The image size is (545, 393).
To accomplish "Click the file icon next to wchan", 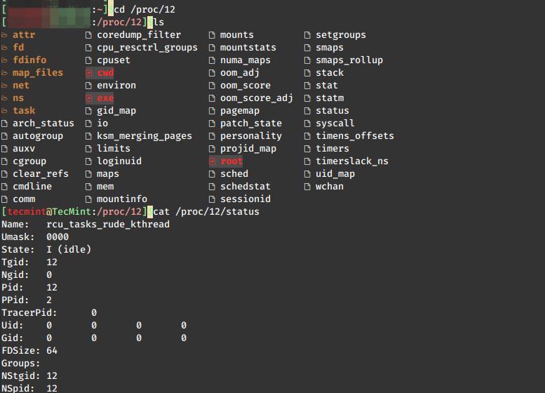I will tap(308, 187).
